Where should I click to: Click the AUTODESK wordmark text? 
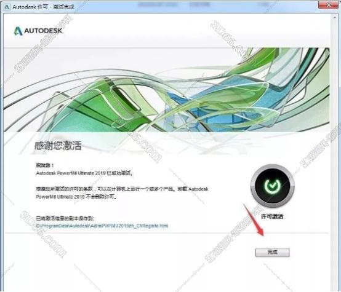43,31
